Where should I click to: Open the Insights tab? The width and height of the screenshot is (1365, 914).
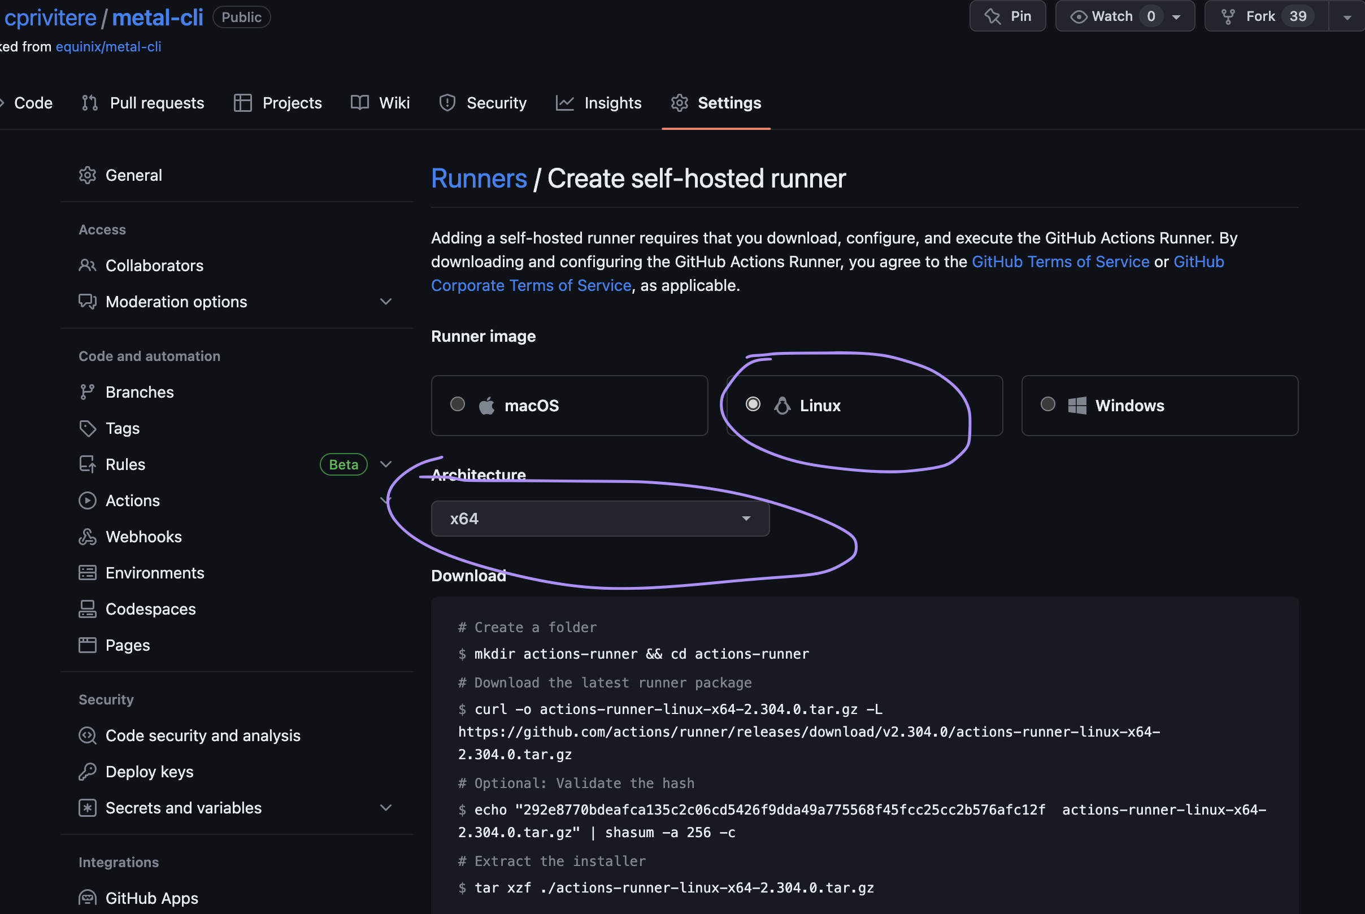(613, 102)
